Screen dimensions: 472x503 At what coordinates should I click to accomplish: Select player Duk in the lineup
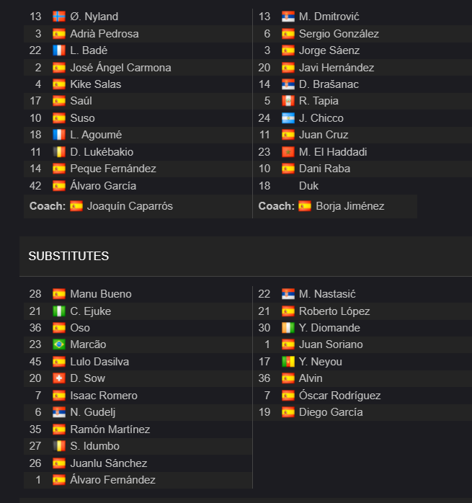point(308,186)
